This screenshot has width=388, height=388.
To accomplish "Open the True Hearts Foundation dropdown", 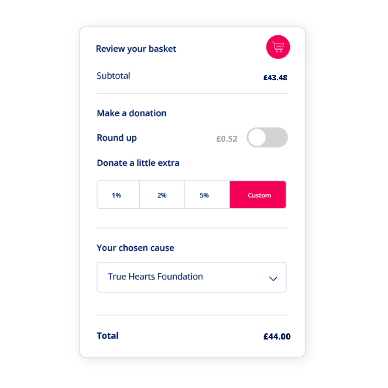I will pos(191,277).
